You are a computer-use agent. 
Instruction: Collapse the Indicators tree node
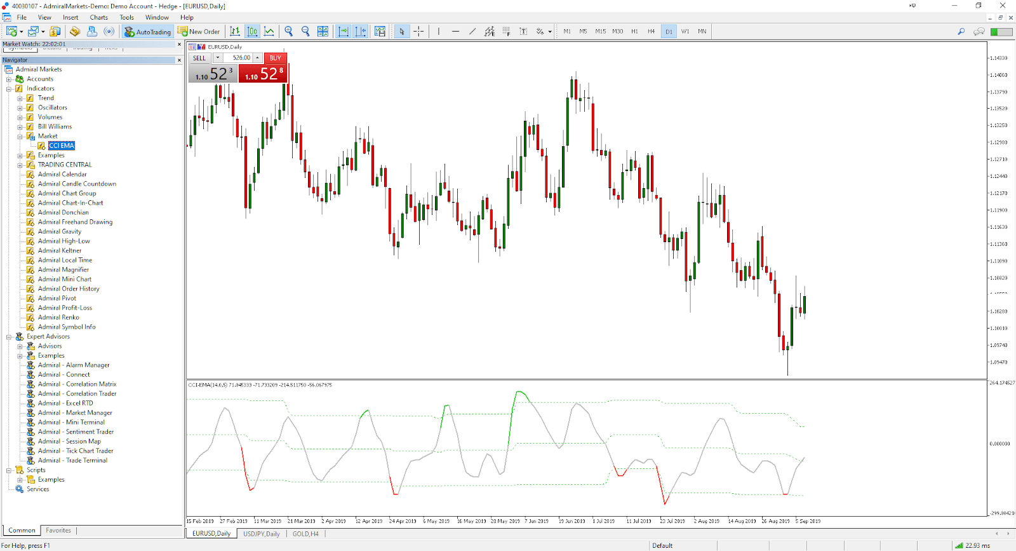click(x=9, y=89)
